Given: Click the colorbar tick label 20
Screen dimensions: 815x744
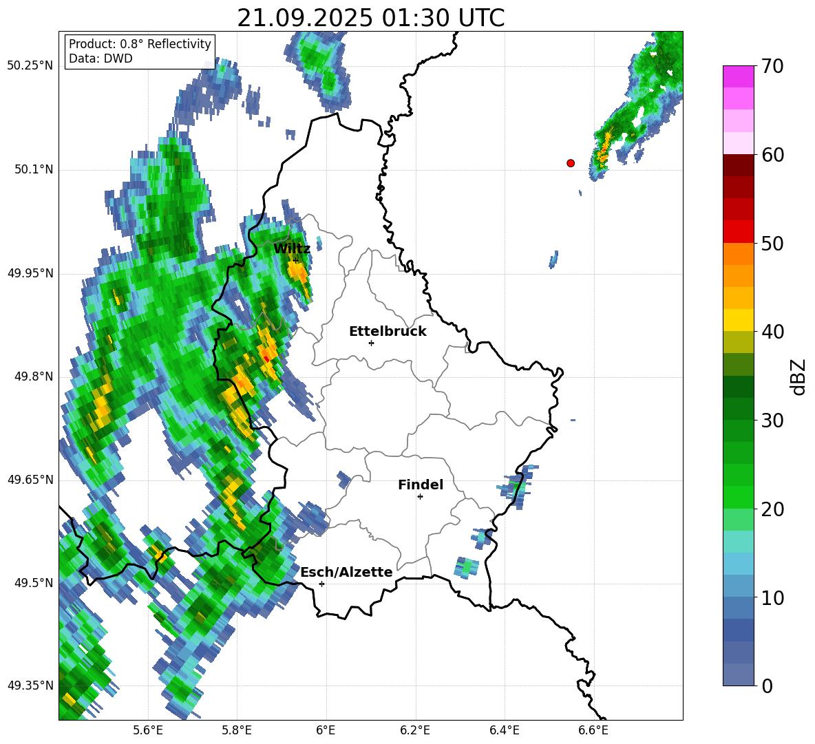Looking at the screenshot, I should coord(772,509).
